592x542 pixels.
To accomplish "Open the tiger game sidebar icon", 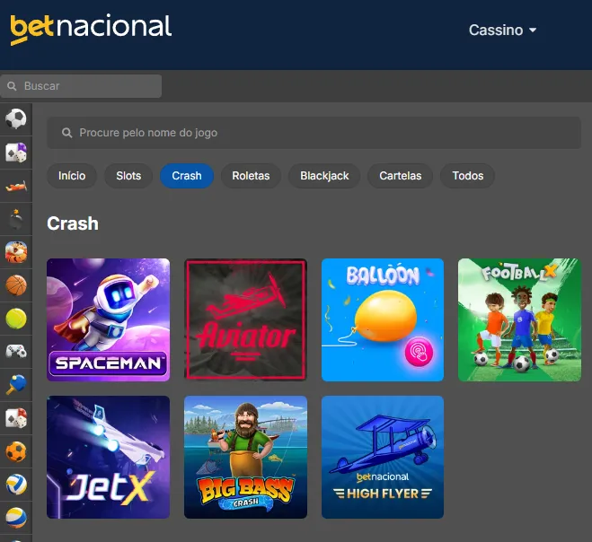I will pos(16,252).
